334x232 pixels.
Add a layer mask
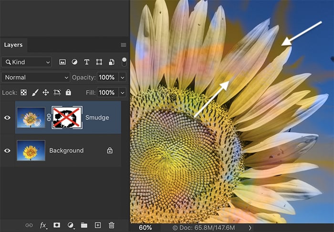[x=57, y=225]
